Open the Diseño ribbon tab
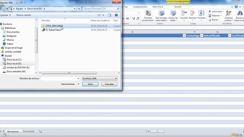The height and width of the screenshot is (137, 244). click(178, 7)
